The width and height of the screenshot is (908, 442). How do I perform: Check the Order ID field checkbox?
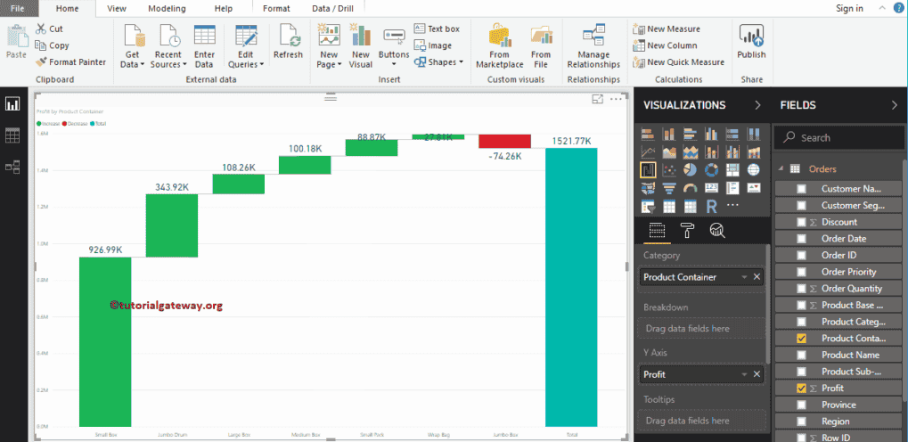coord(801,256)
